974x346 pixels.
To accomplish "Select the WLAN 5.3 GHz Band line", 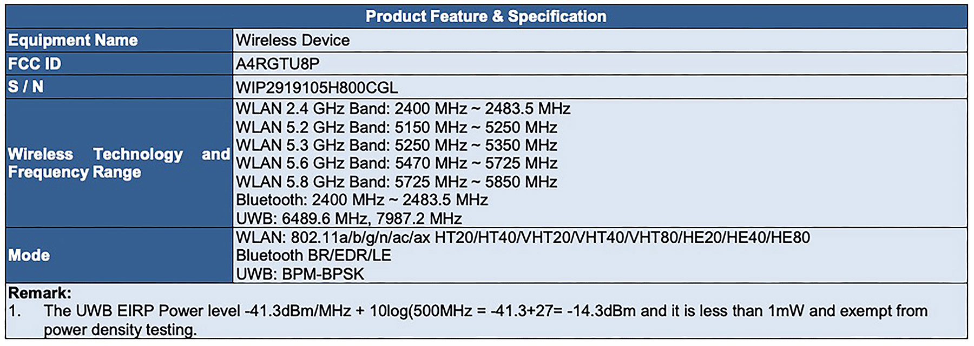I will pyautogui.click(x=397, y=145).
